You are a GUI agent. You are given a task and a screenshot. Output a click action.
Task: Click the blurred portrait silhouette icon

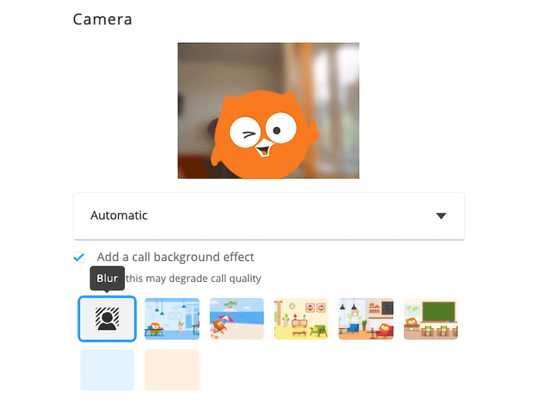(x=107, y=319)
